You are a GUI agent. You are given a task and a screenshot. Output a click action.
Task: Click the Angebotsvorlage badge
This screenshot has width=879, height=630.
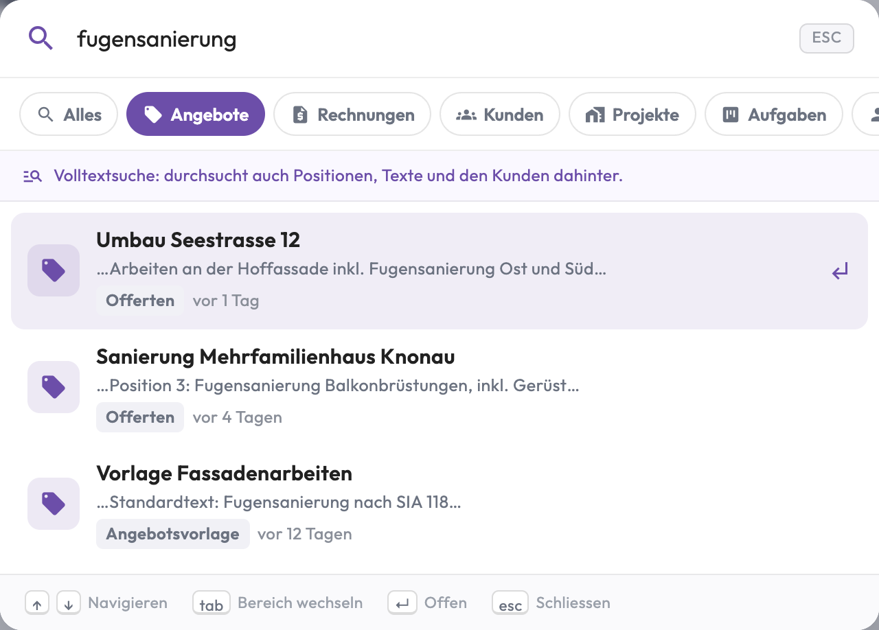click(172, 534)
